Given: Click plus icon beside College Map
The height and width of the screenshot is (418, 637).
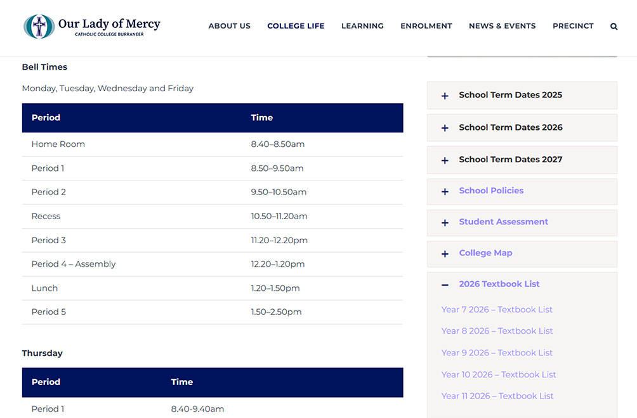Looking at the screenshot, I should tap(445, 254).
